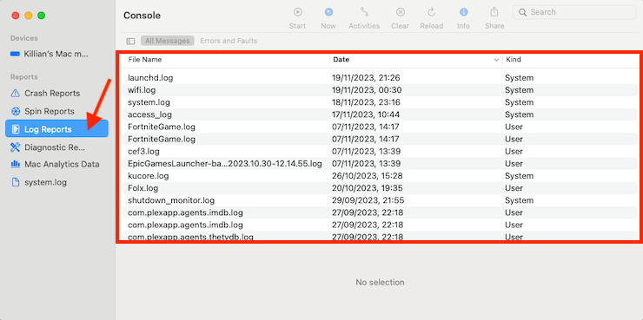The image size is (643, 320).
Task: Select the wifi.log row
Action: pyautogui.click(x=380, y=90)
